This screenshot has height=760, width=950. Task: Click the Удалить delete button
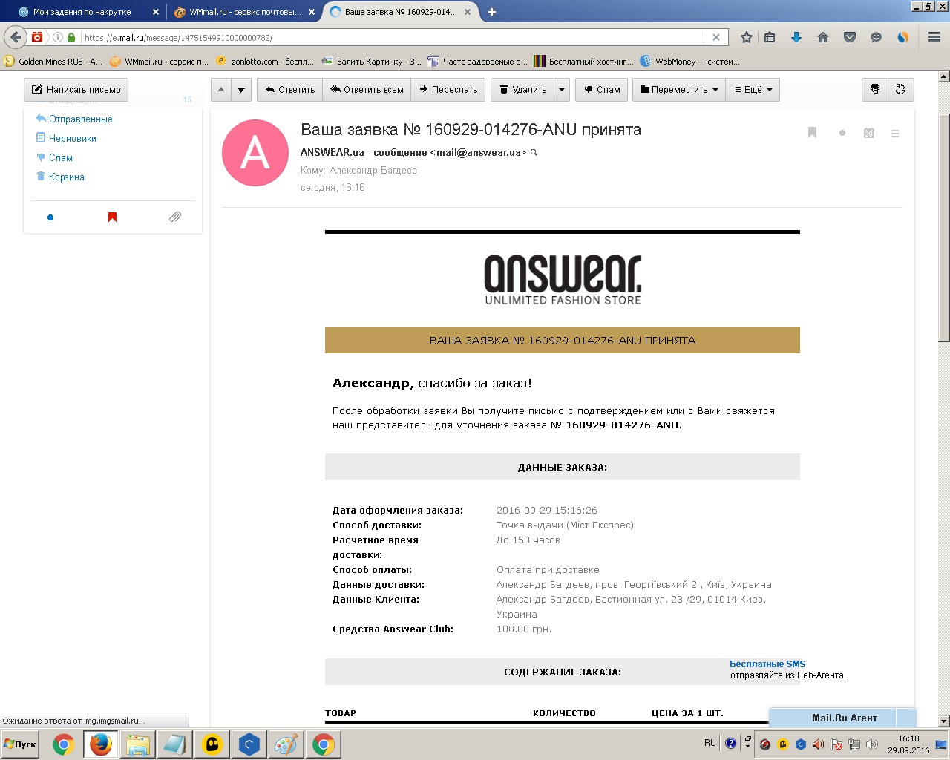click(x=522, y=90)
